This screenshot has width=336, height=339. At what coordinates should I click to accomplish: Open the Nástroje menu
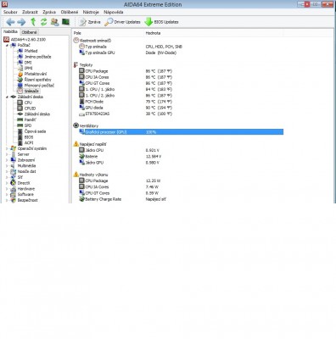tap(91, 12)
